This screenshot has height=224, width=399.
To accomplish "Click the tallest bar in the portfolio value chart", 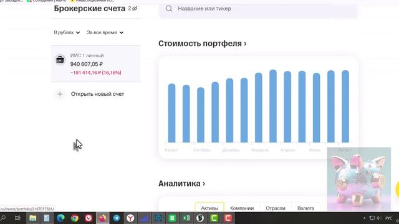I will 273,106.
